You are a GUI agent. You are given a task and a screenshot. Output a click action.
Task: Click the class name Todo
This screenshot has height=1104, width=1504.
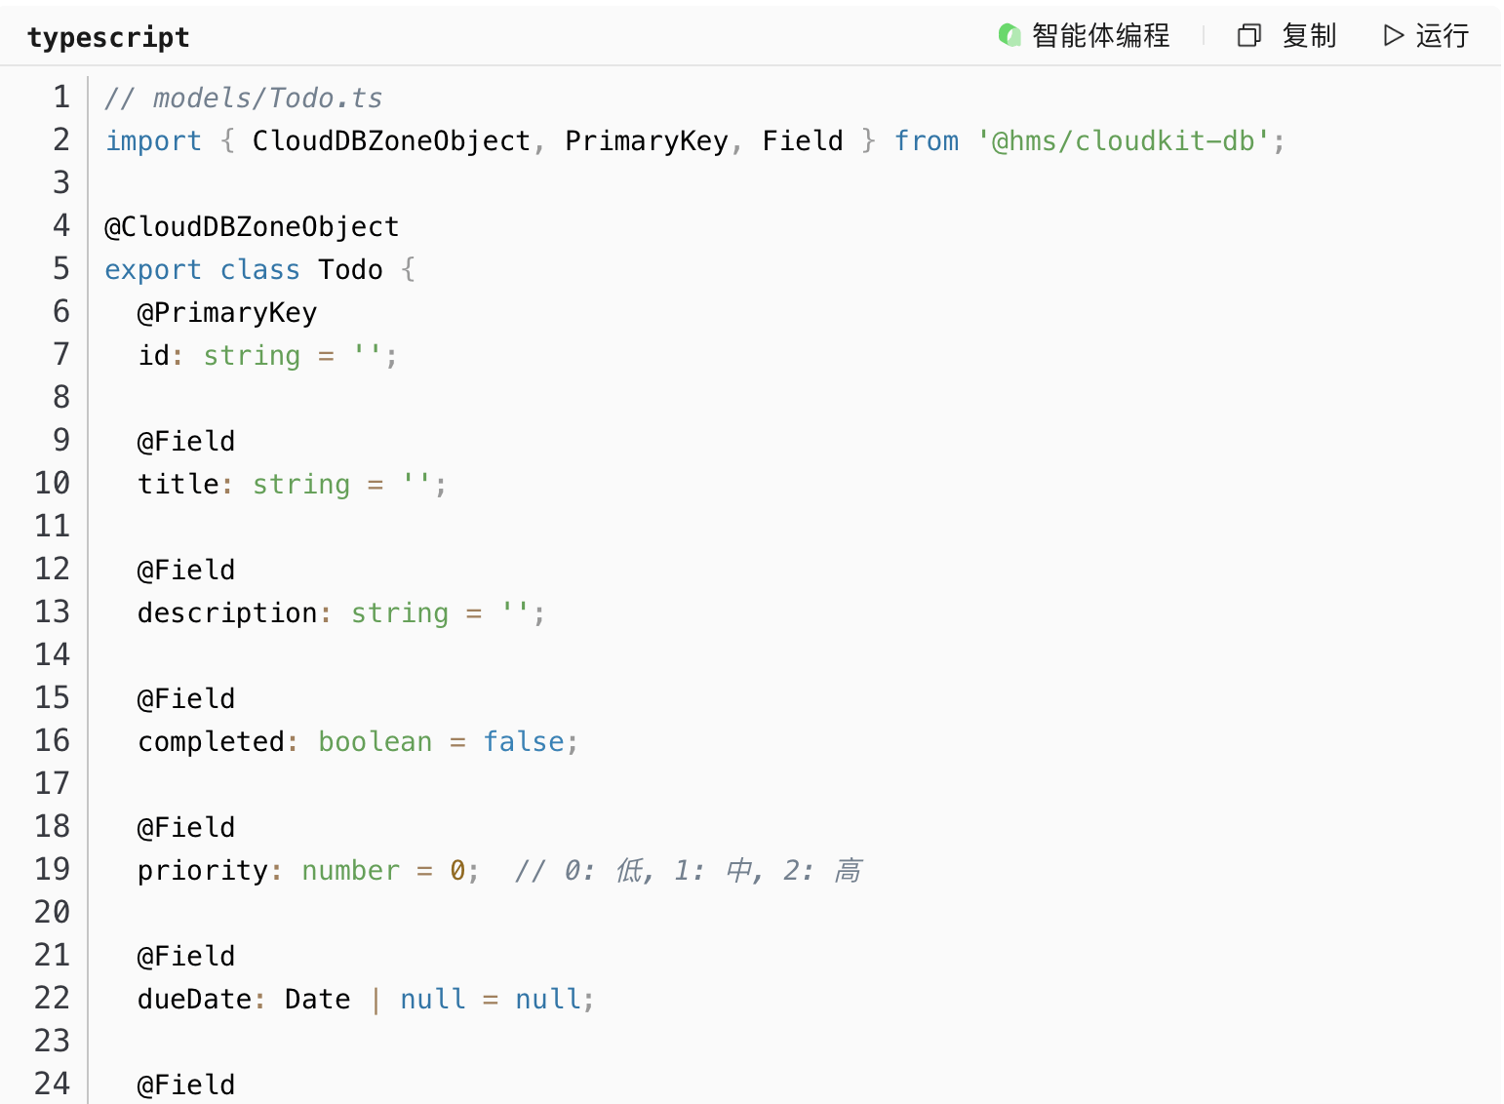pos(350,270)
